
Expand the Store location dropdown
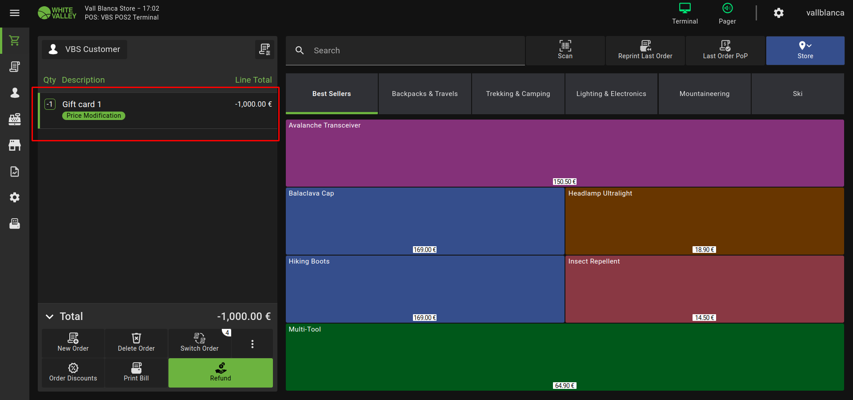click(x=805, y=50)
